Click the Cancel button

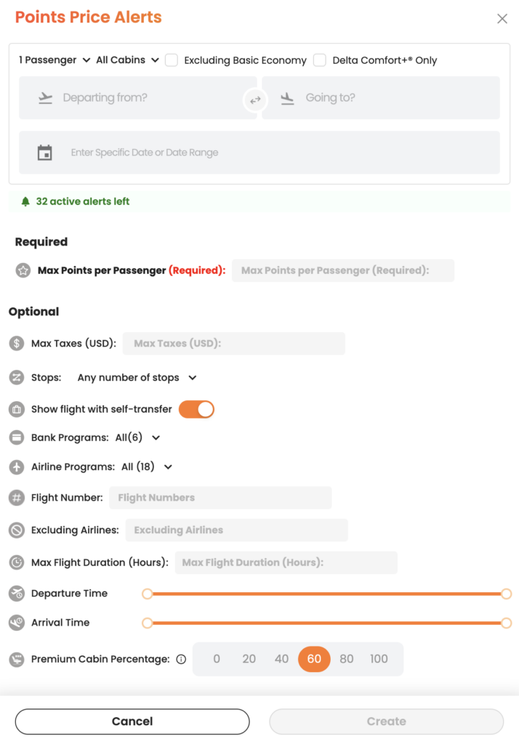tap(132, 721)
